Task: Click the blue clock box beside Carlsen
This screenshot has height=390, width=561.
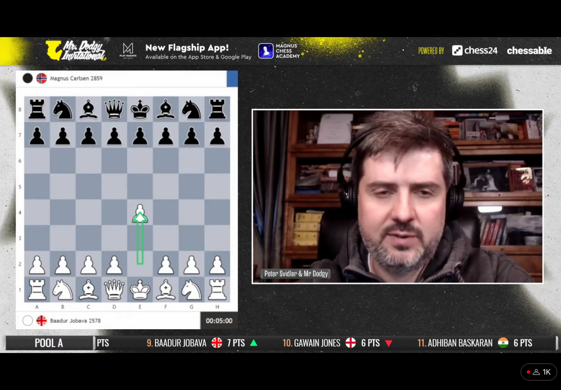Action: point(232,79)
